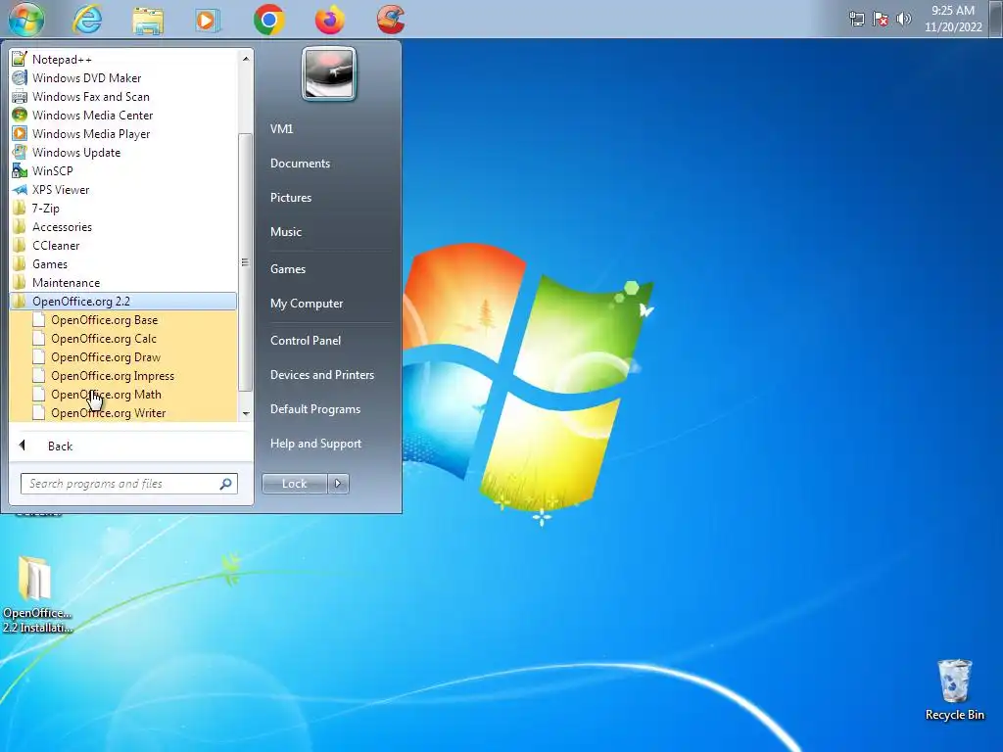The image size is (1003, 752).
Task: Open Windows Media Player taskbar icon
Action: 208,21
